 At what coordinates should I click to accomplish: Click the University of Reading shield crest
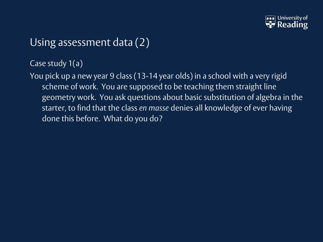pyautogui.click(x=270, y=22)
